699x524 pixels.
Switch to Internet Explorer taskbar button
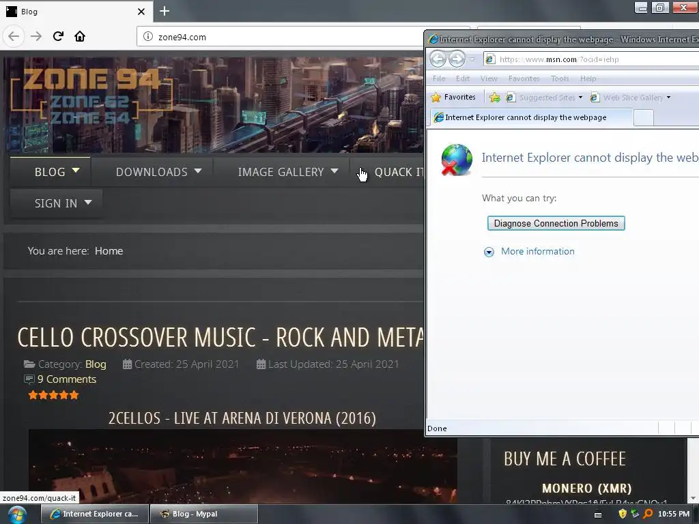pos(94,514)
